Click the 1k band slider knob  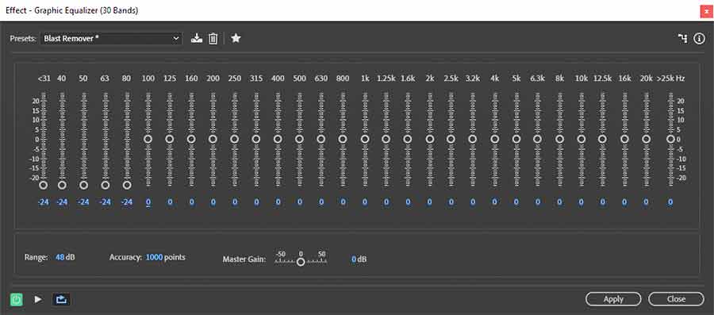[365, 139]
